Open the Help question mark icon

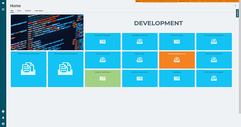[3, 111]
